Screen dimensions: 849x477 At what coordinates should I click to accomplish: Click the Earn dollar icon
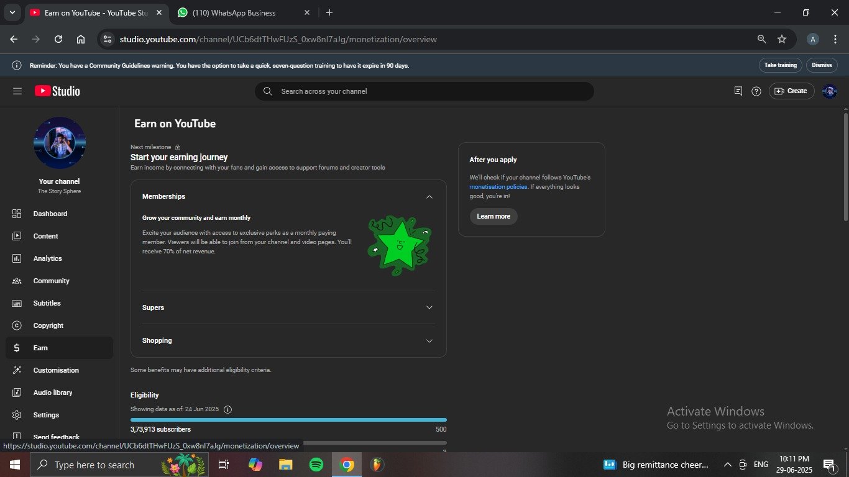17,348
